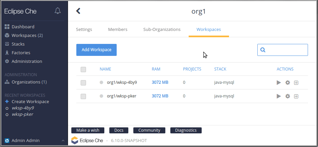This screenshot has height=147, width=318.
Task: Open the notifications bell icon
Action: [58, 11]
